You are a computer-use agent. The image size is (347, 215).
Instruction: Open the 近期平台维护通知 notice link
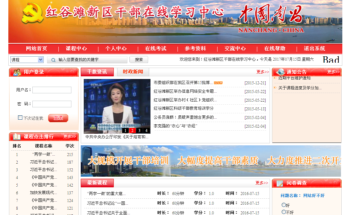click(x=294, y=78)
